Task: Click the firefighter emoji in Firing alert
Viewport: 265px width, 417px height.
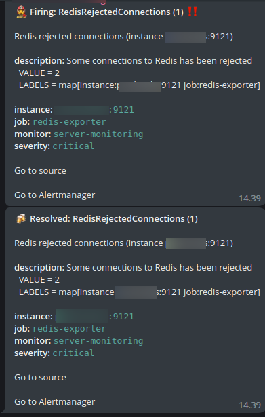Action: click(21, 12)
